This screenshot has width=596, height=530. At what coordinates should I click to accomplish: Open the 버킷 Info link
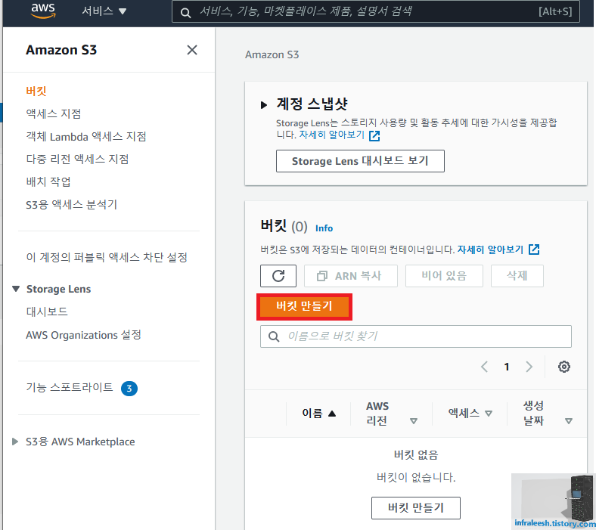324,228
